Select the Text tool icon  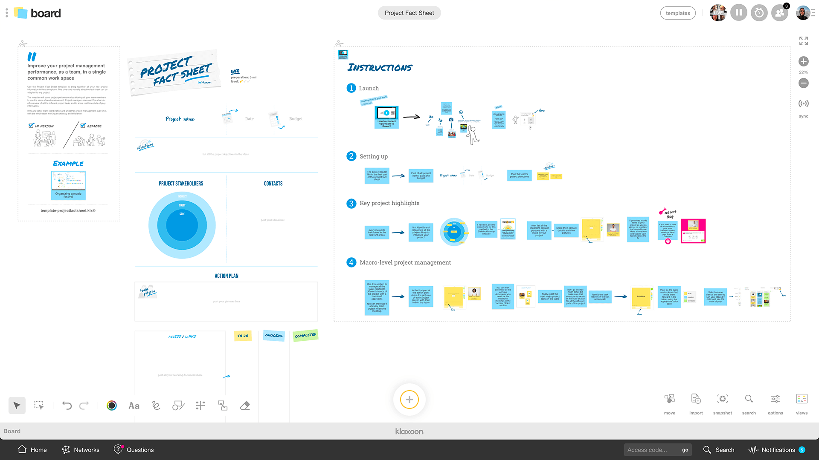point(134,405)
